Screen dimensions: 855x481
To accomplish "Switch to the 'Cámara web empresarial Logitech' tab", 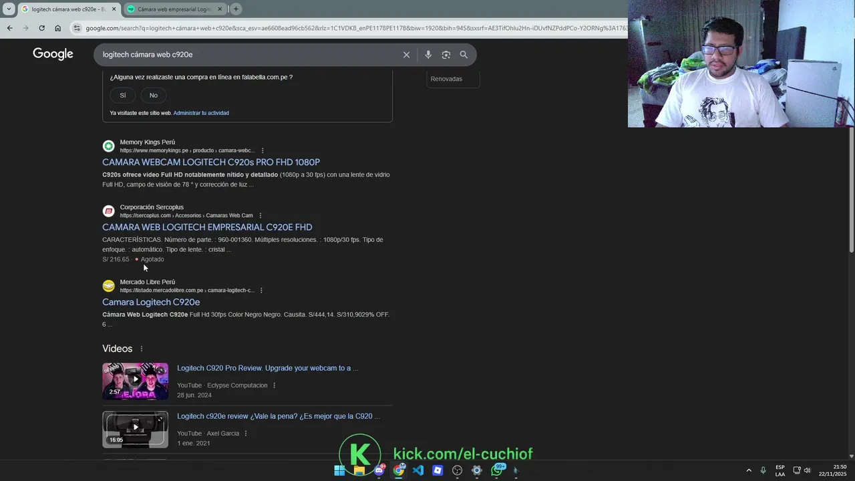I will coord(175,9).
